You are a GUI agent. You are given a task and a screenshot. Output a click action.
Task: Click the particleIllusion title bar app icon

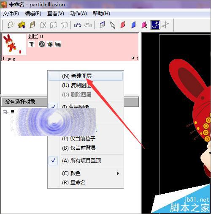[3, 5]
